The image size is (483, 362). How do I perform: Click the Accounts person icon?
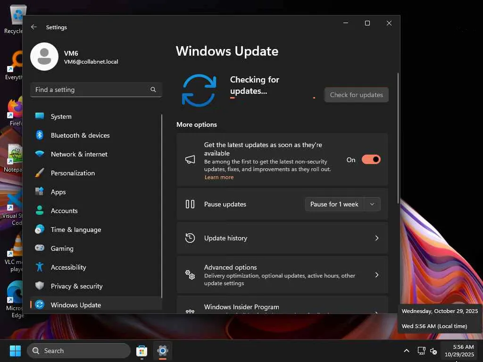(x=40, y=210)
